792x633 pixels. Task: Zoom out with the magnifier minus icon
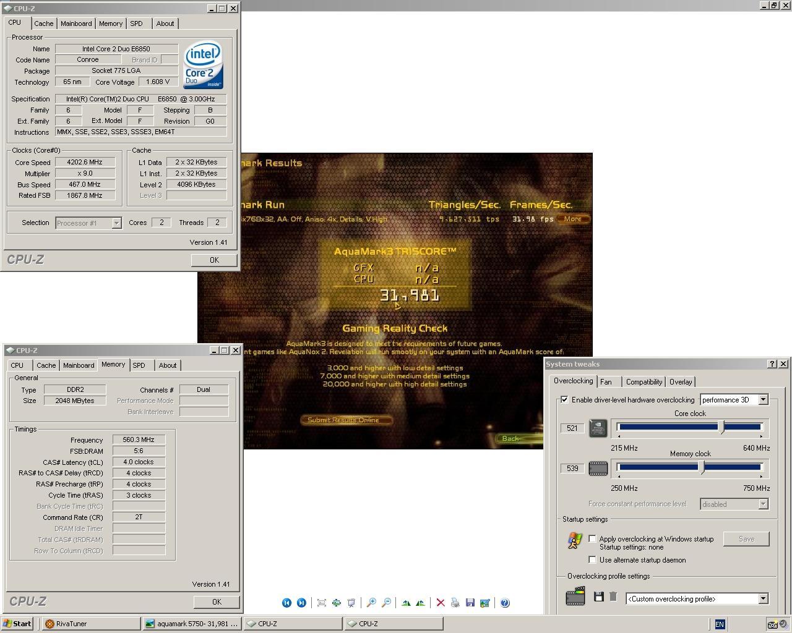(x=386, y=603)
